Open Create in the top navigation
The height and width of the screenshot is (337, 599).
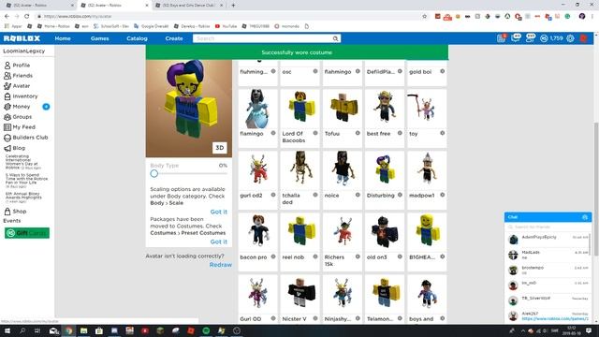174,38
